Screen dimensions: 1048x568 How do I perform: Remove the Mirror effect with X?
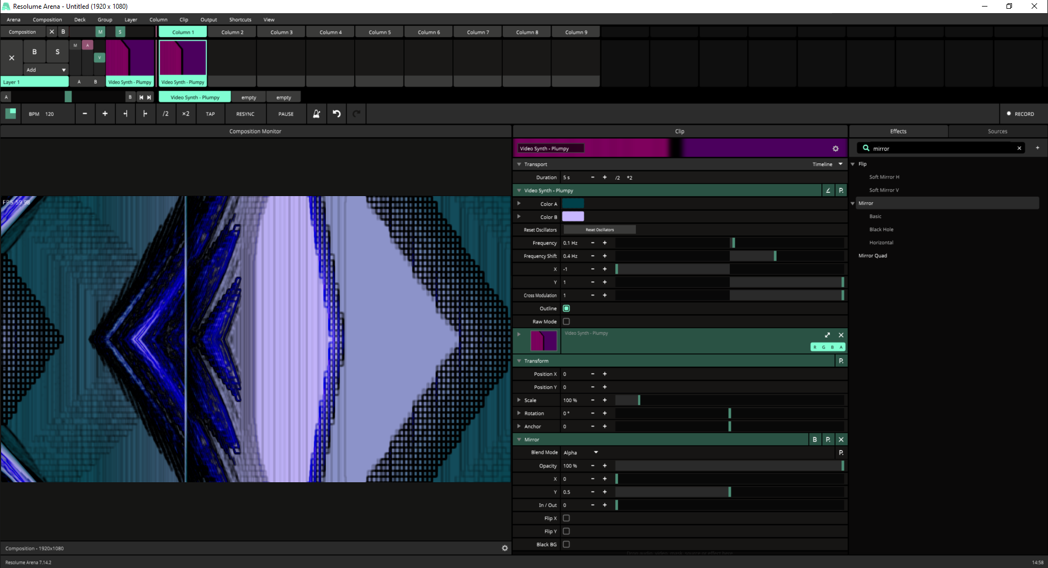point(841,440)
